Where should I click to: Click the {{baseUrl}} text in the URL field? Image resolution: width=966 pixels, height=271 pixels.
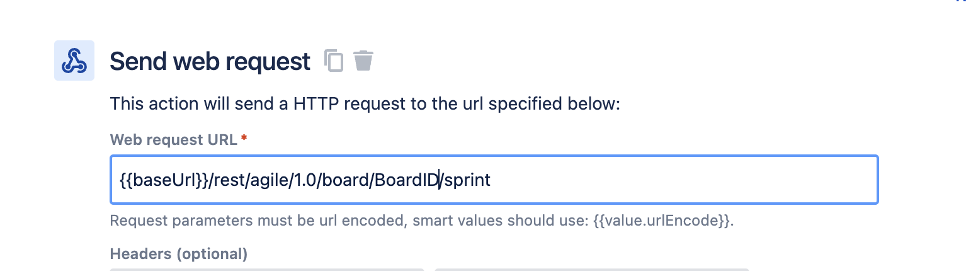(163, 181)
